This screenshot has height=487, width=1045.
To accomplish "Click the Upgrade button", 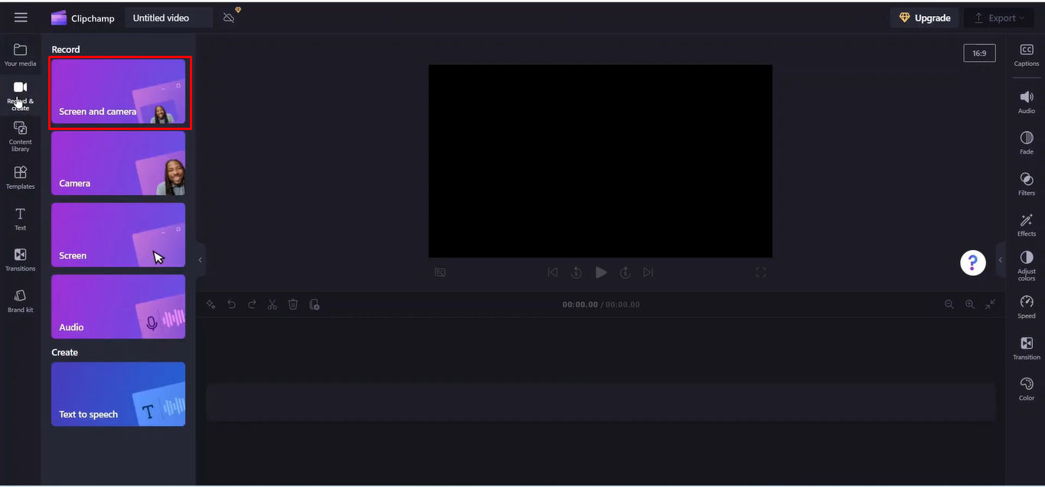I will (x=924, y=17).
